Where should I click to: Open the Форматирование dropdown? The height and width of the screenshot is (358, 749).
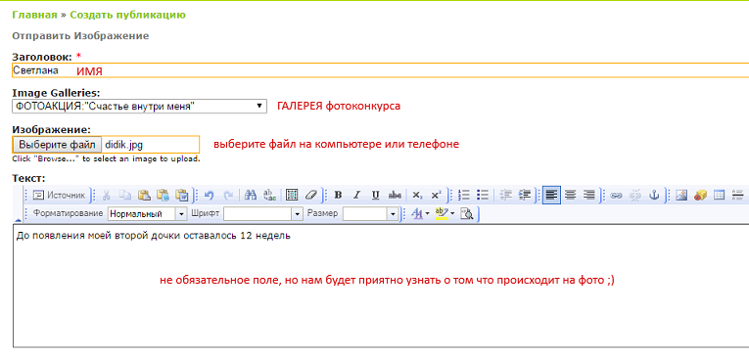tap(148, 214)
